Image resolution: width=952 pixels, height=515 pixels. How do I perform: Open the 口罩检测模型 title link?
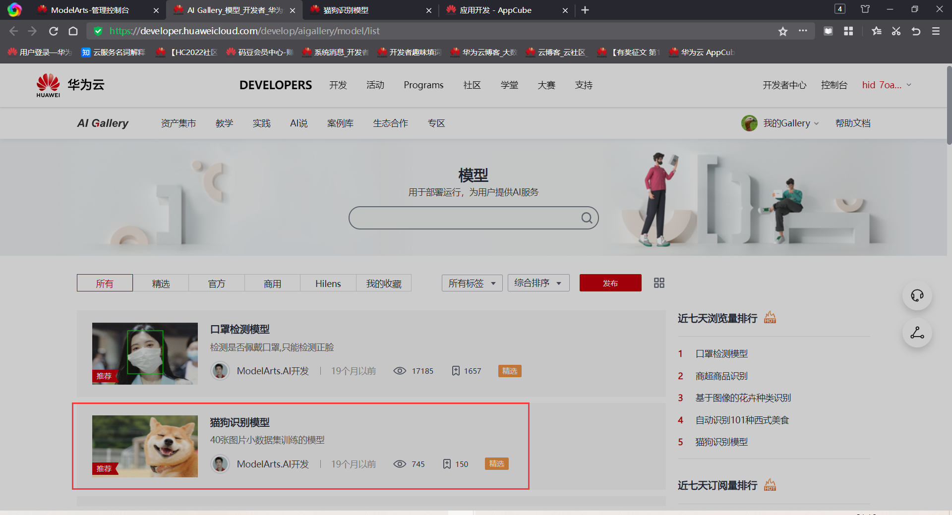[x=240, y=330]
